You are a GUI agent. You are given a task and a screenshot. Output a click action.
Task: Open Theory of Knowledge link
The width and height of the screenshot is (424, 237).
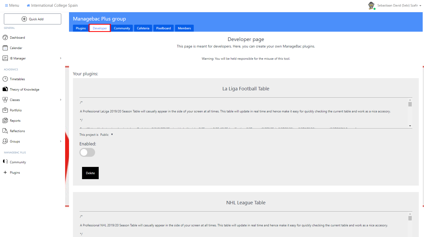point(24,90)
